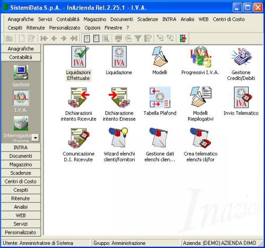Open Invio Telematico icon
265x248 pixels.
coord(242,97)
